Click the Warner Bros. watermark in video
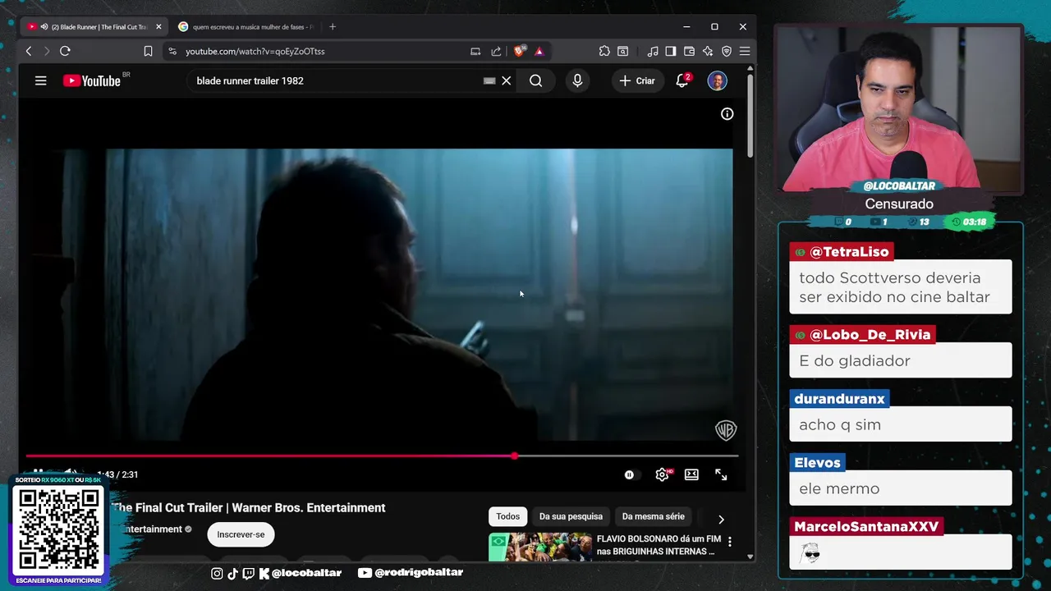The height and width of the screenshot is (591, 1051). click(x=726, y=430)
